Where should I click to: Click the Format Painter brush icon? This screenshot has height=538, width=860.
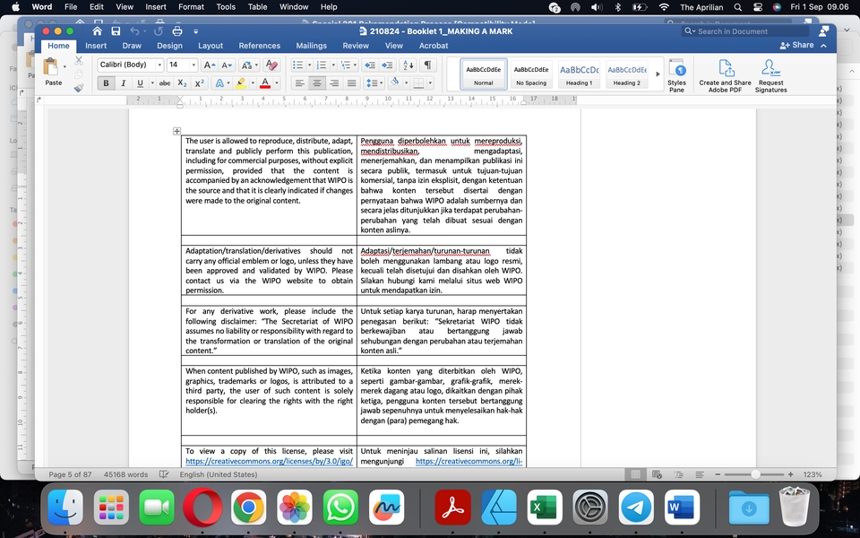[79, 88]
